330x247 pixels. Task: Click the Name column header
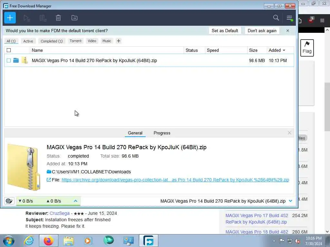107,50
